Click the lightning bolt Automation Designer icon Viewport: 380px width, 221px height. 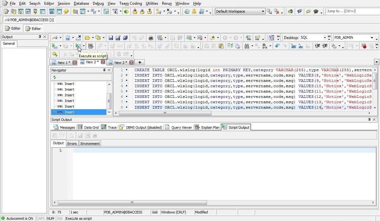pos(66,11)
